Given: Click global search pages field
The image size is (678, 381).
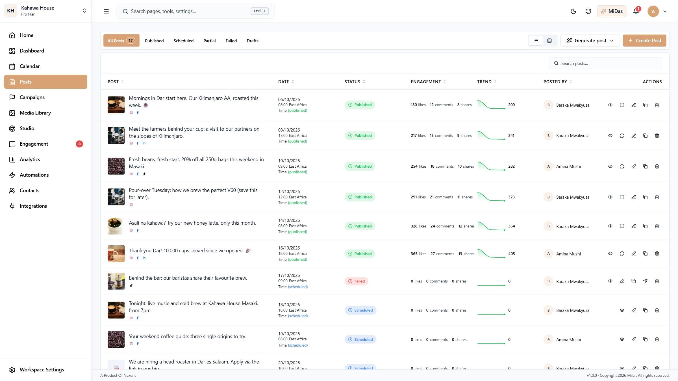Looking at the screenshot, I should coord(195,11).
